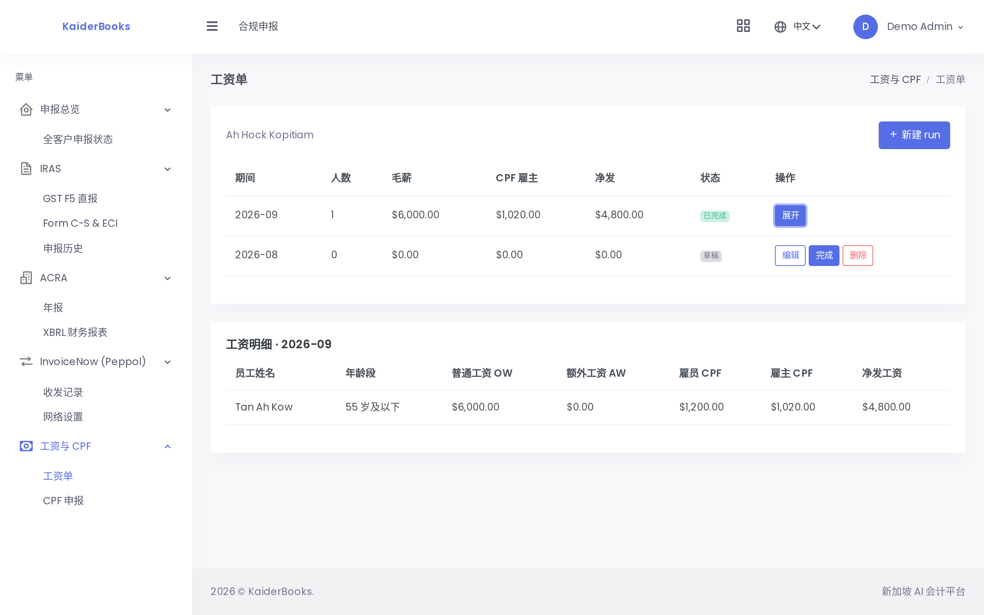Viewport: 984px width, 615px height.
Task: Open 全客户申报状态 menu item
Action: click(78, 140)
